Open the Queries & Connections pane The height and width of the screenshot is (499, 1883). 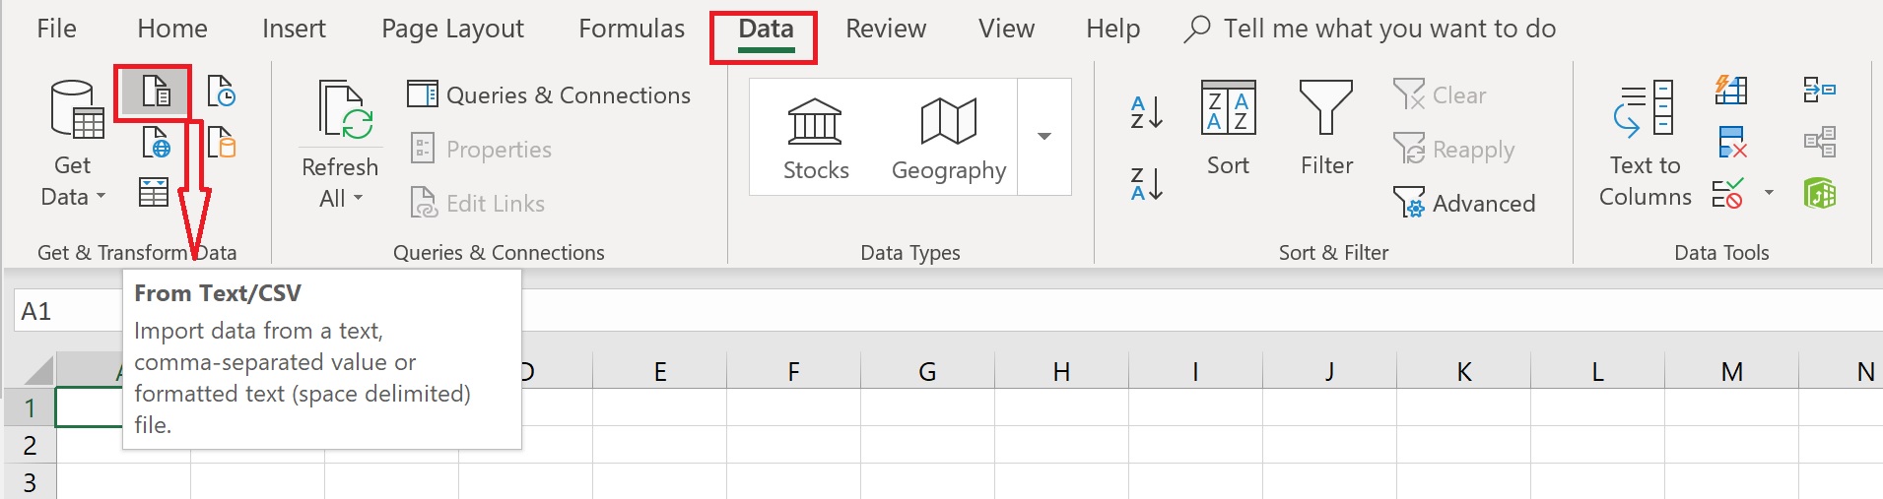[x=549, y=95]
